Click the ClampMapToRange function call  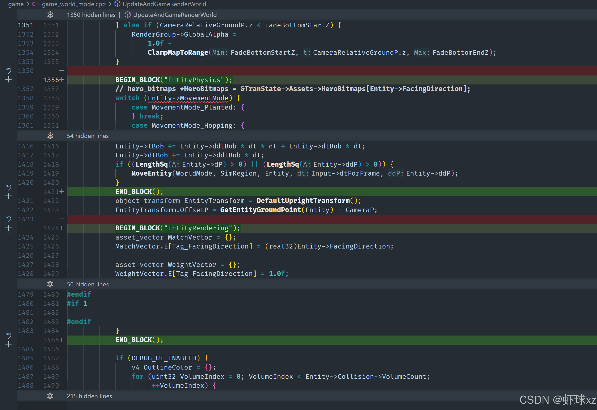click(x=177, y=53)
